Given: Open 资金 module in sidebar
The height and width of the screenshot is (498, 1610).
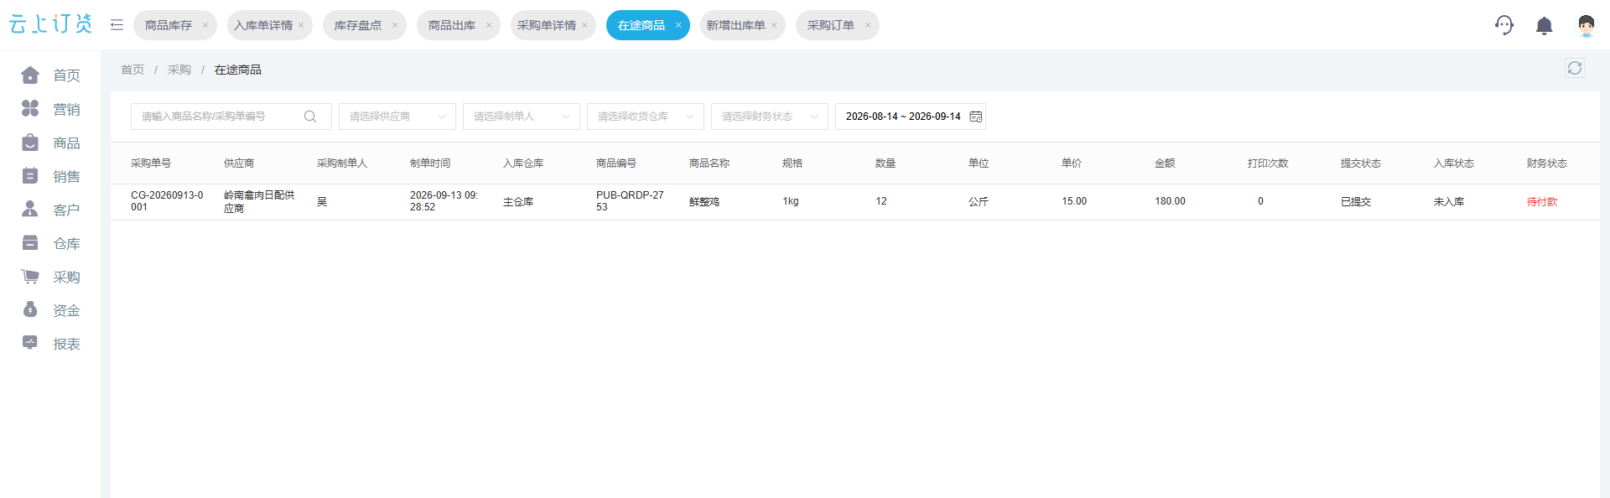Looking at the screenshot, I should pyautogui.click(x=50, y=310).
